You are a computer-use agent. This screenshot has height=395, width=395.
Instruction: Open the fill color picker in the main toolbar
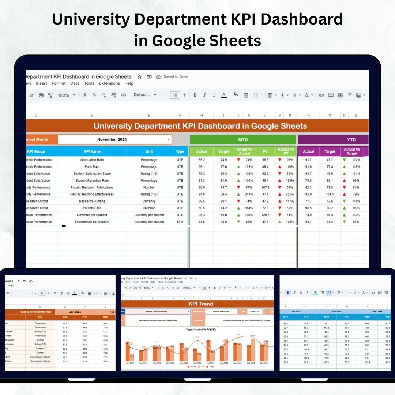[236, 95]
